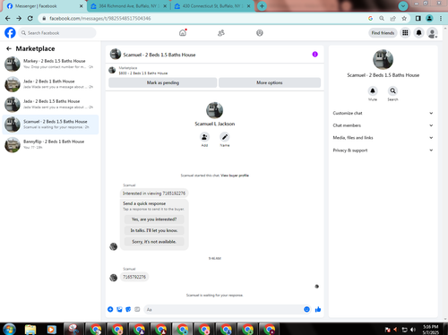Open the View buyer profile link
448x335 pixels.
[x=235, y=176]
